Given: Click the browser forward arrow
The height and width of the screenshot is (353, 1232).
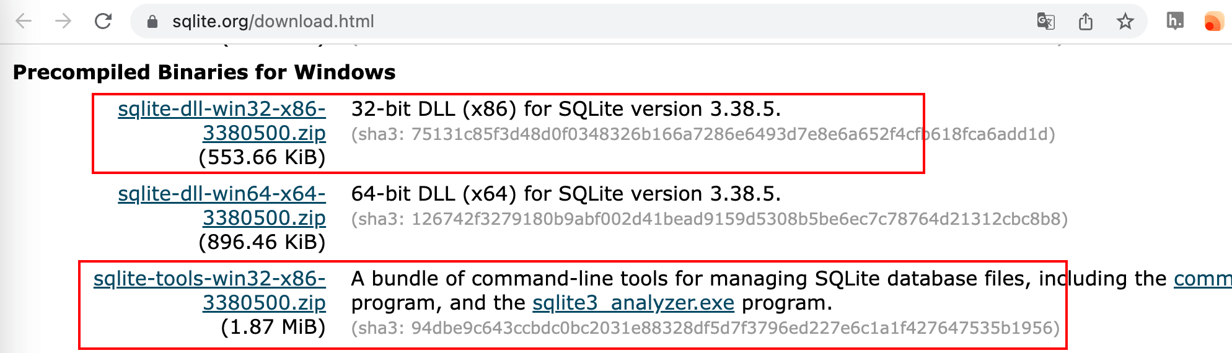Looking at the screenshot, I should (x=63, y=22).
